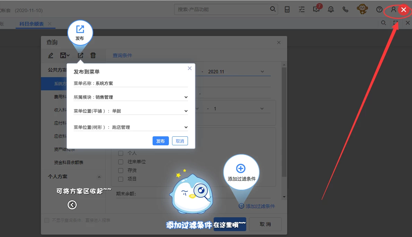Open the save icon dropdown in toolbar
This screenshot has width=412, height=237.
pyautogui.click(x=65, y=55)
